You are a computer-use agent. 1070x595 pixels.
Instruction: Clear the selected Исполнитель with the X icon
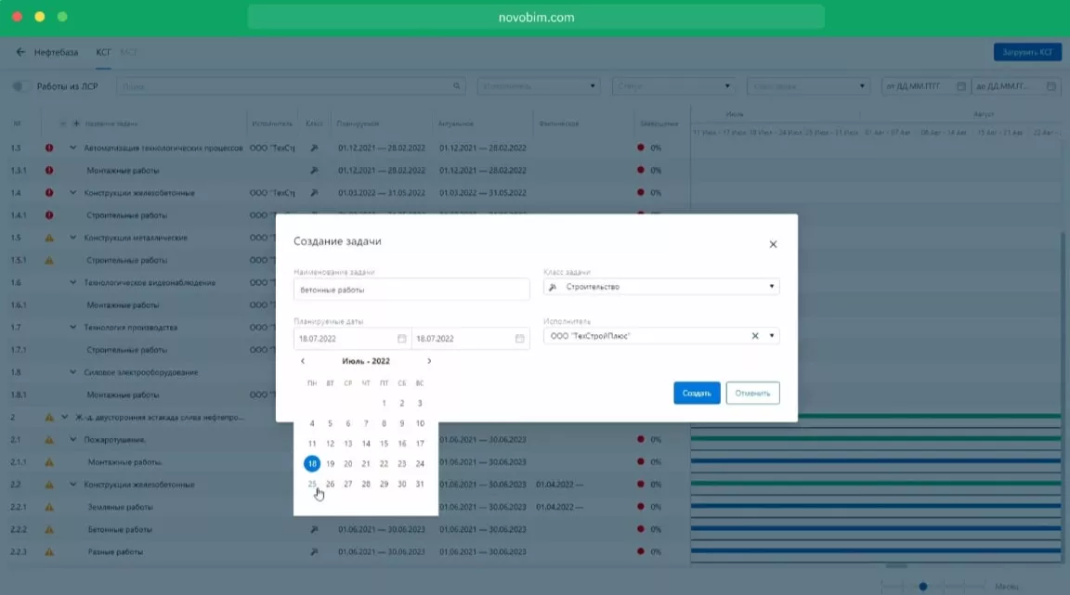(x=755, y=336)
